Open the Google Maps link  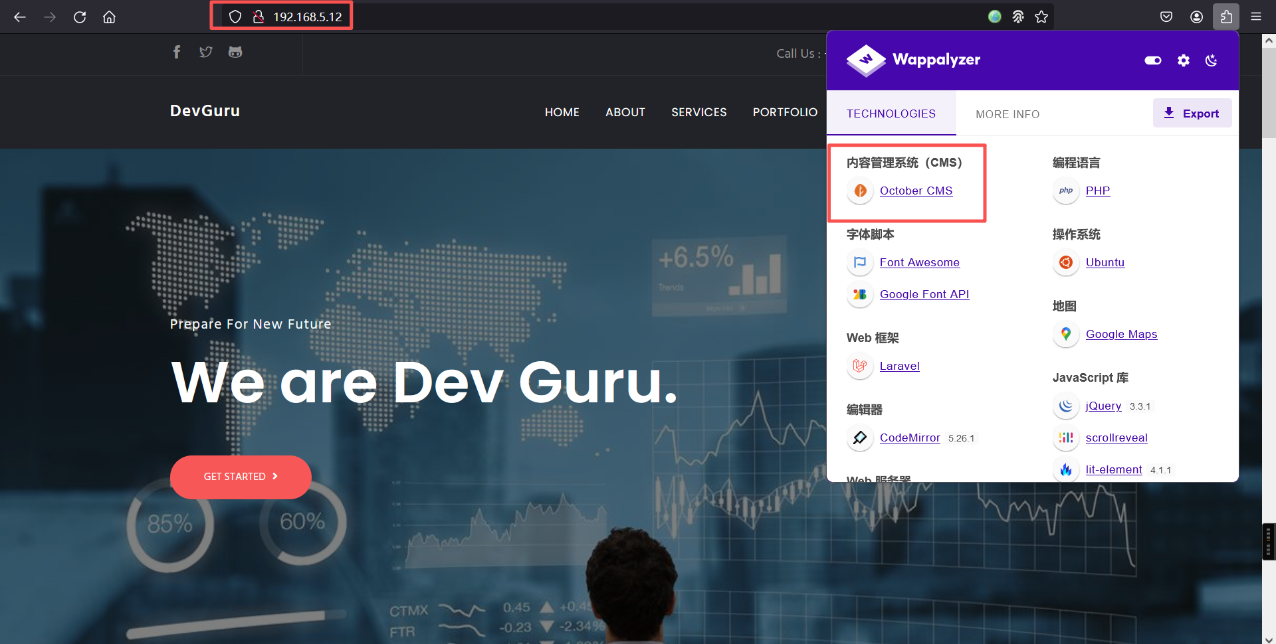coord(1122,334)
